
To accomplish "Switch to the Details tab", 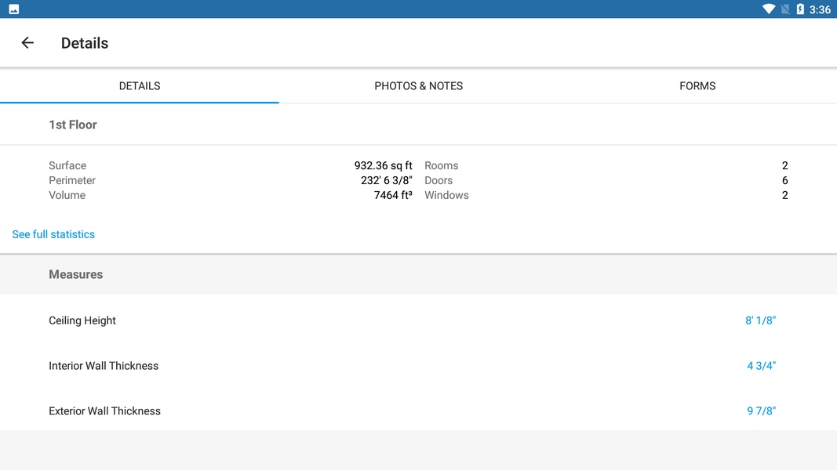I will 140,86.
